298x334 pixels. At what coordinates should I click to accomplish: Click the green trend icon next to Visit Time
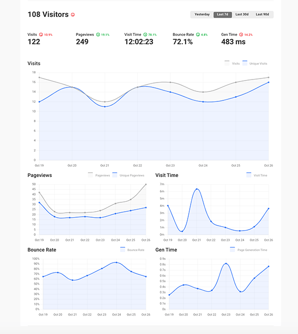click(x=145, y=35)
